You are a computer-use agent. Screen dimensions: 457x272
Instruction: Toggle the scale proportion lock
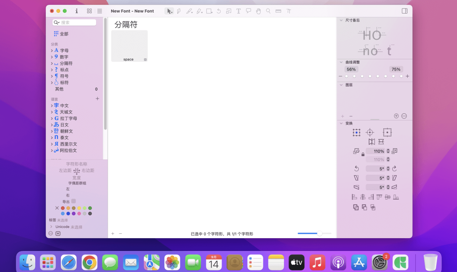363,154
